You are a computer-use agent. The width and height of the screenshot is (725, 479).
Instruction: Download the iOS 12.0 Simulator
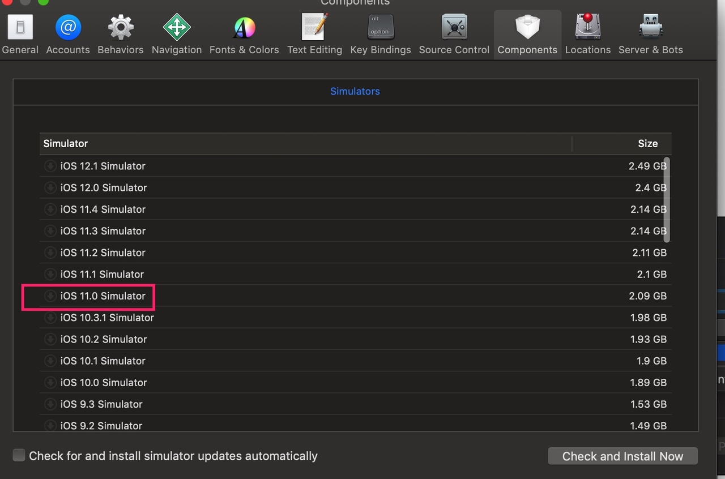point(50,187)
